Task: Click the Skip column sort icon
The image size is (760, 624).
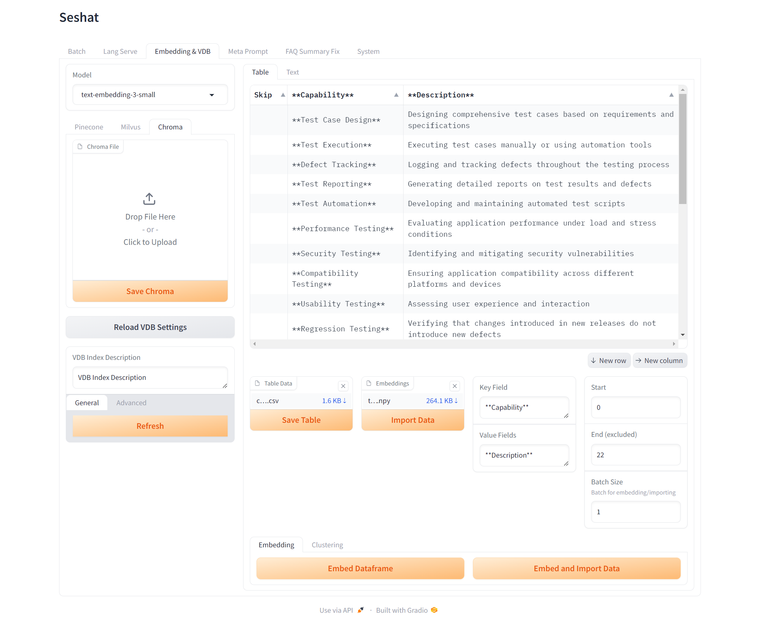Action: [x=281, y=95]
